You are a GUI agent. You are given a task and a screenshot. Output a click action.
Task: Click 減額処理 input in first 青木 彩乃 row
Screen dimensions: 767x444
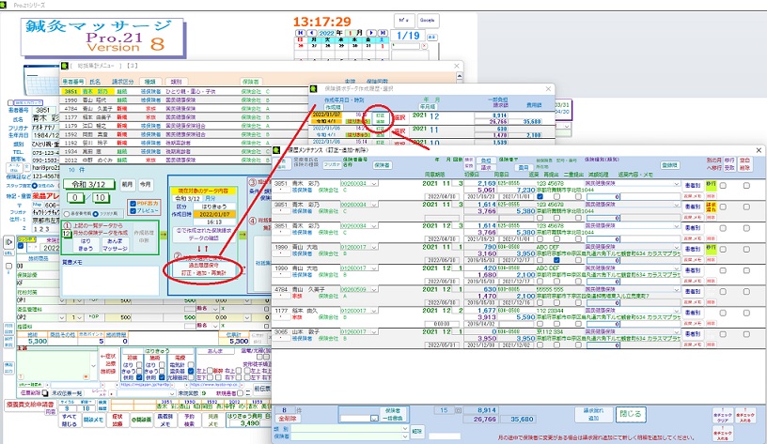pyautogui.click(x=604, y=196)
